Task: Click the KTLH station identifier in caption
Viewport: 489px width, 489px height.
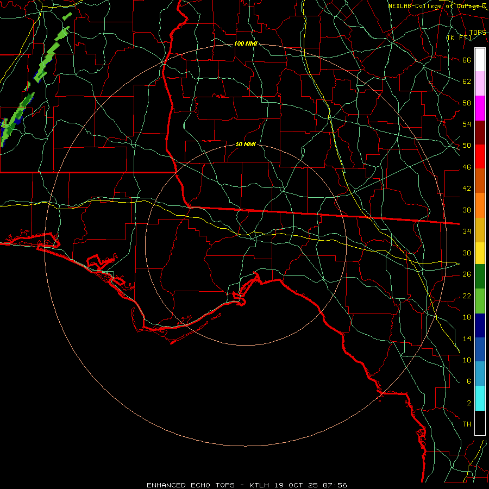Action: click(259, 485)
